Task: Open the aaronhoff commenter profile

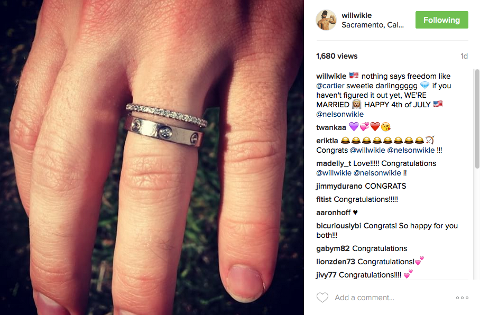Action: [333, 212]
